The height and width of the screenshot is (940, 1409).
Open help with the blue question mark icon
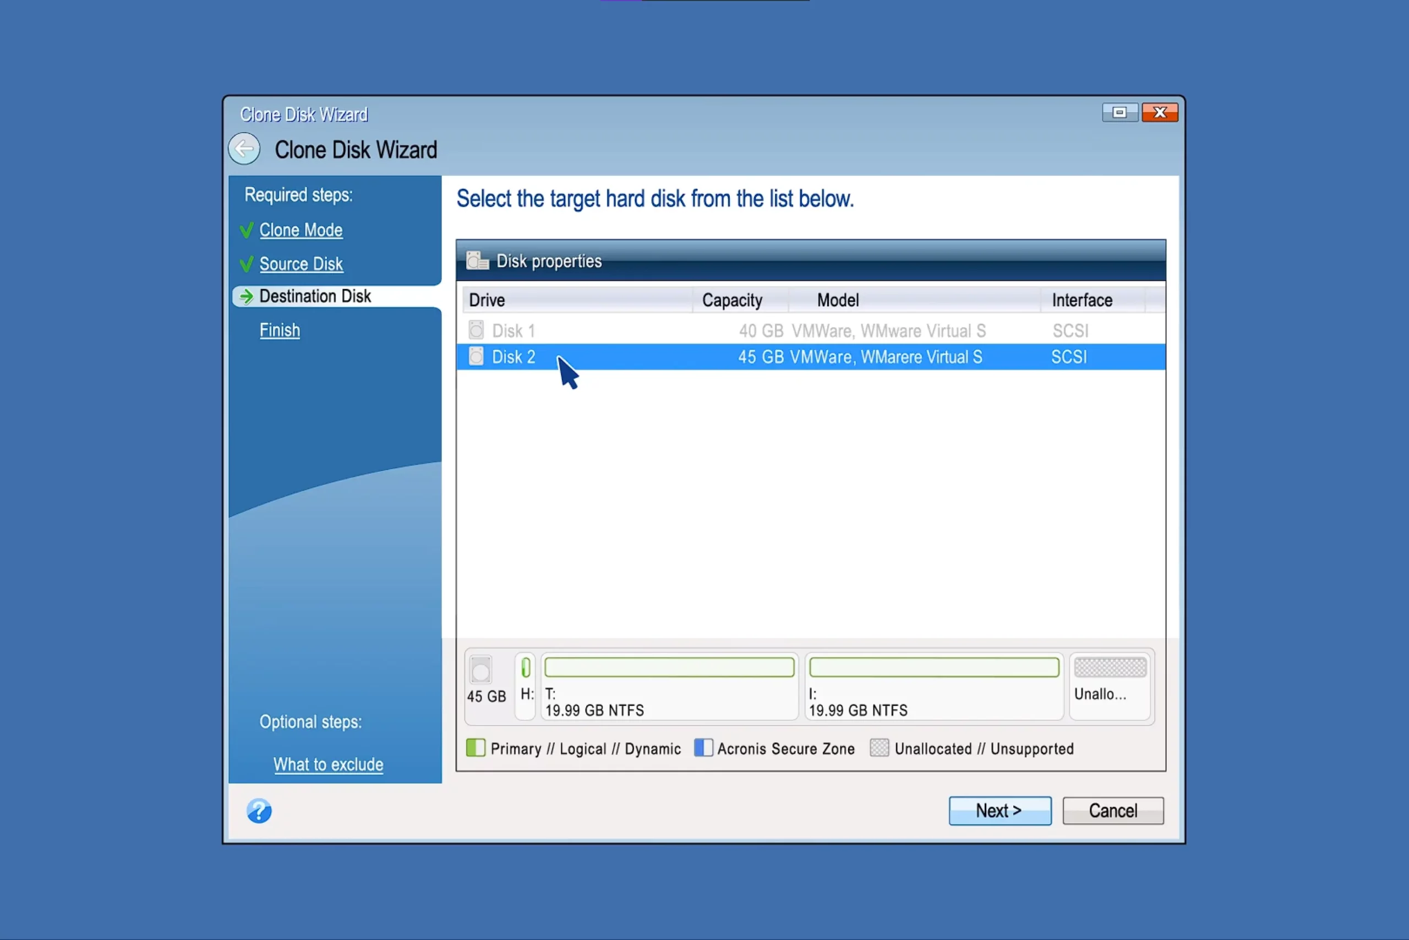(259, 811)
